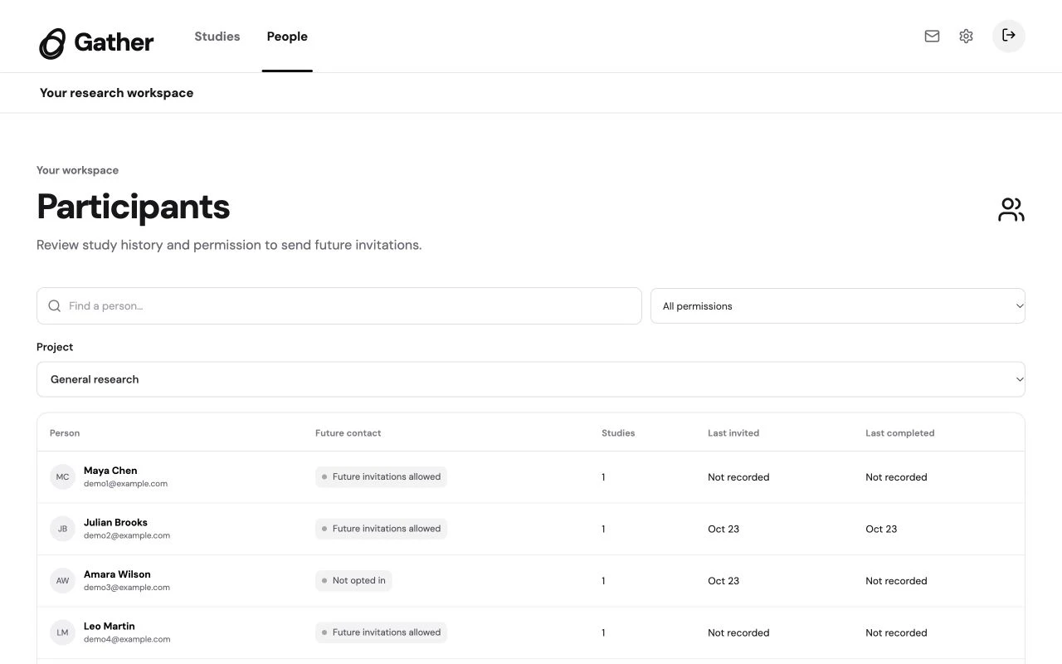The height and width of the screenshot is (664, 1062).
Task: Open the mail inbox icon
Action: pyautogui.click(x=932, y=36)
